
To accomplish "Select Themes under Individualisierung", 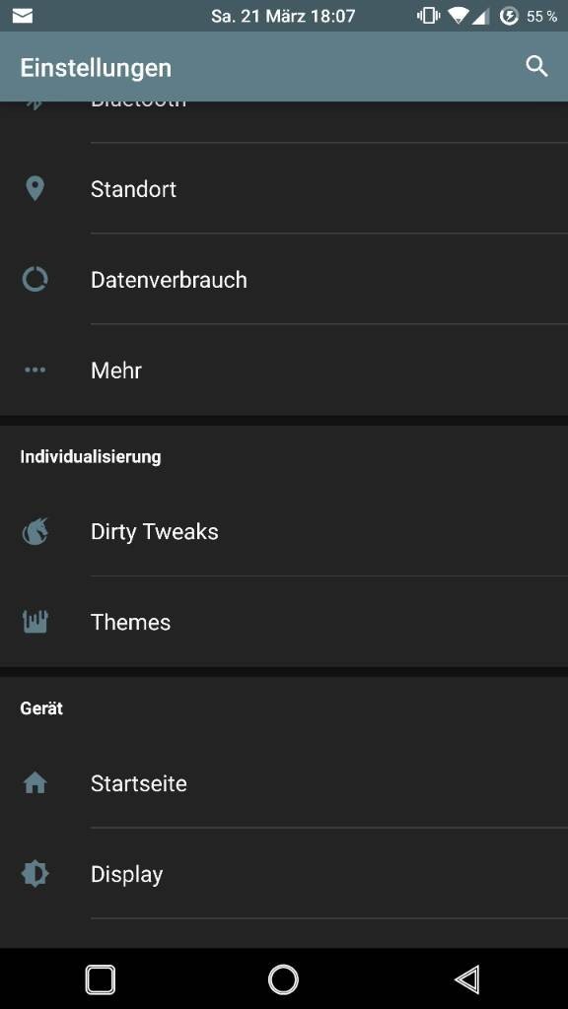I will coord(284,623).
